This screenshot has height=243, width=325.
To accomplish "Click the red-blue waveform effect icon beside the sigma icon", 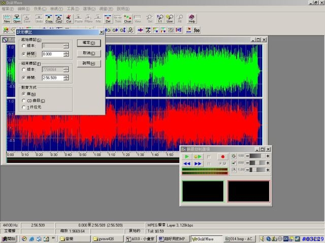I will click(x=140, y=30).
